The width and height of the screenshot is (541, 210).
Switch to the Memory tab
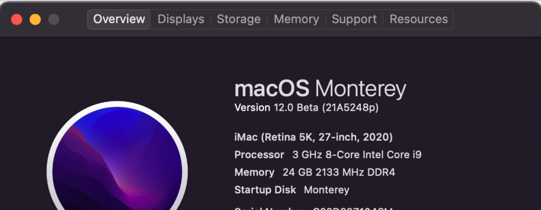[296, 19]
